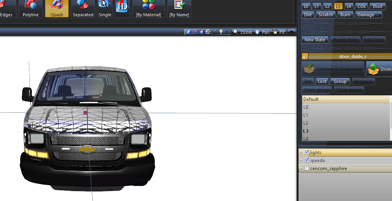Select the speedo tree item label
This screenshot has width=392, height=201.
tap(318, 160)
